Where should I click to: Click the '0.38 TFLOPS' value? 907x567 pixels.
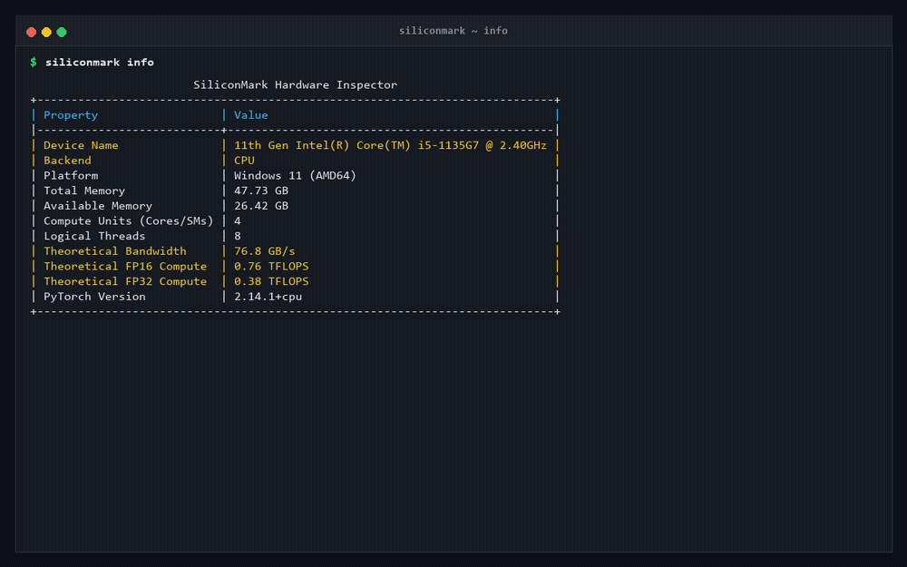(x=271, y=280)
